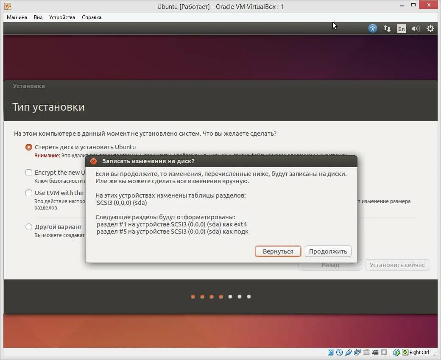441x360 pixels.
Task: Click the Записать изменения на диск? dialog title
Action: pos(148,161)
